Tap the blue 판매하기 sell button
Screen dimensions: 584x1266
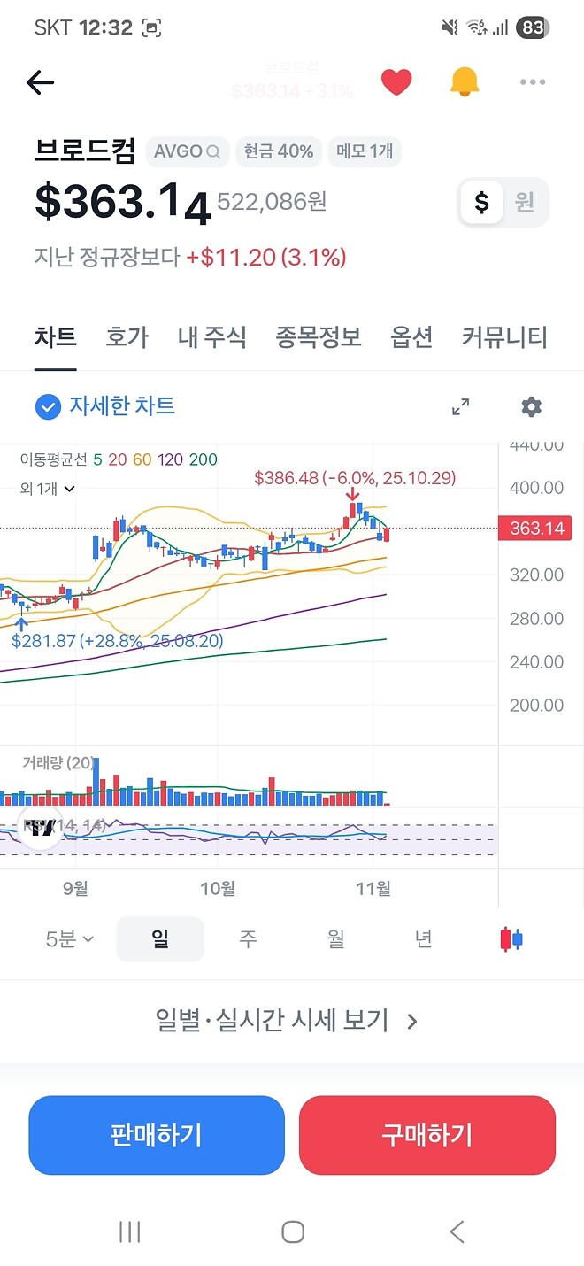[x=157, y=1136]
